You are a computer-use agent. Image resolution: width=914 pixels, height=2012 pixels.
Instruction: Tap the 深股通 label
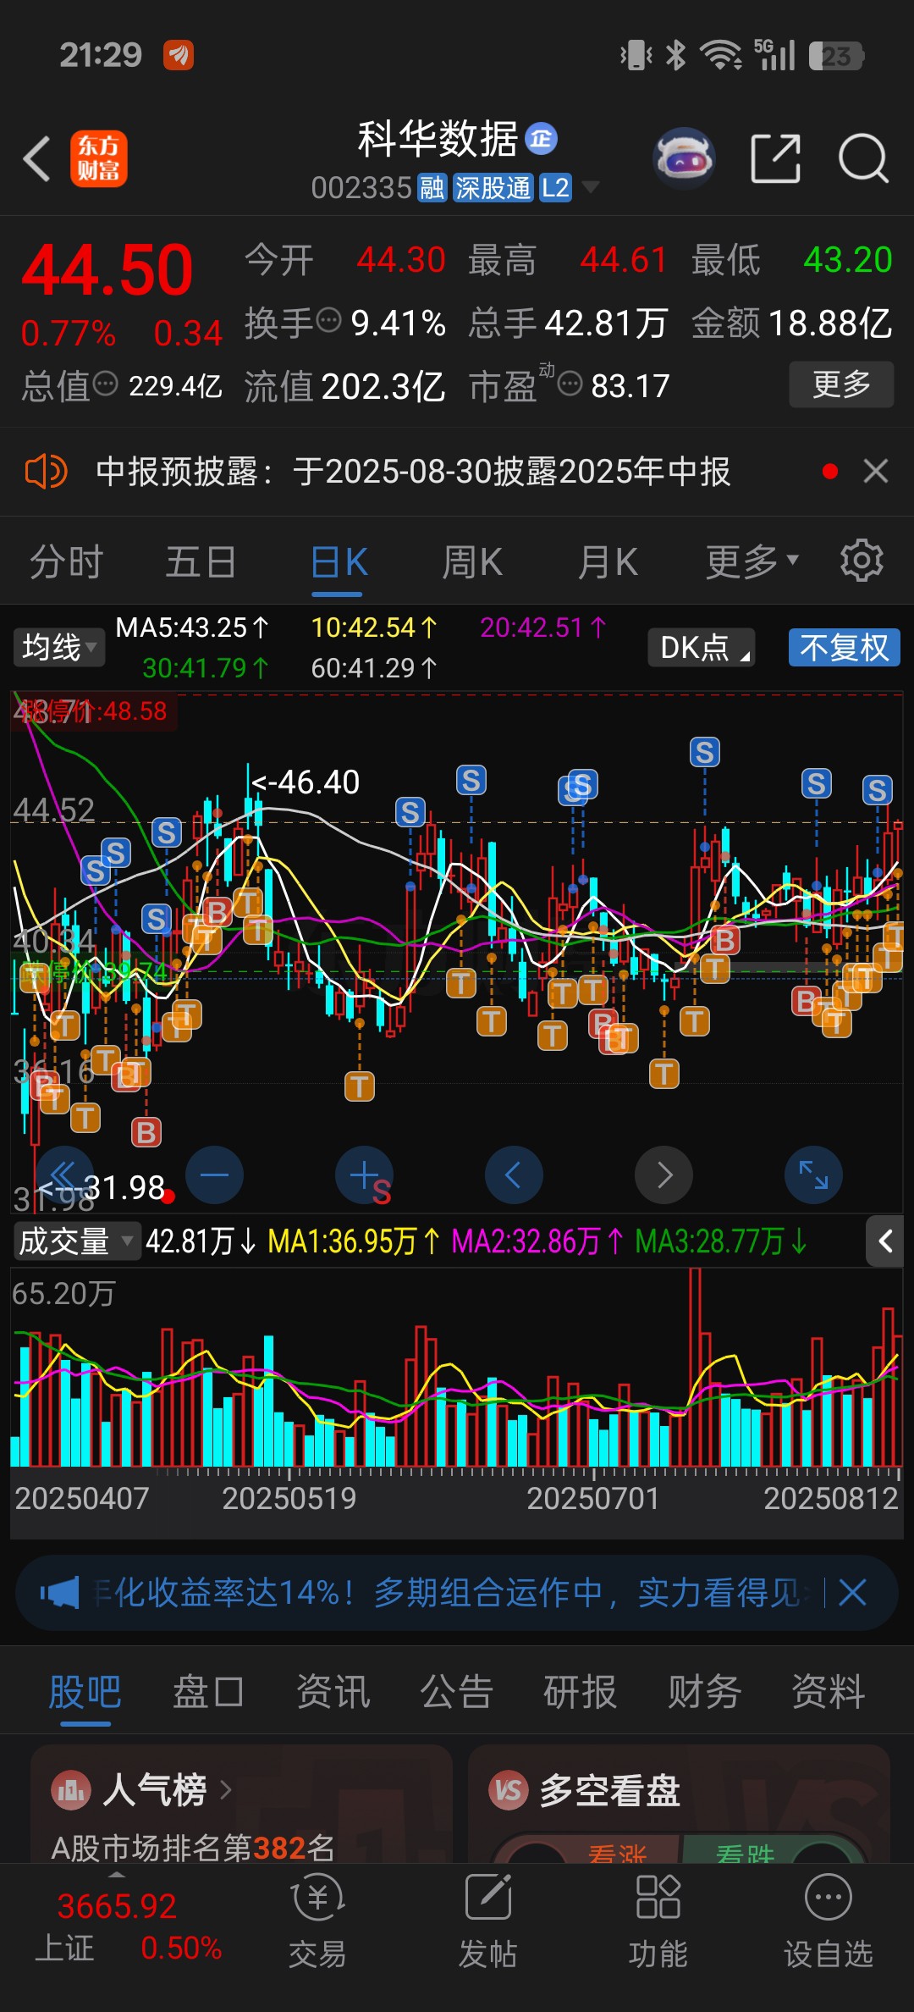[493, 188]
